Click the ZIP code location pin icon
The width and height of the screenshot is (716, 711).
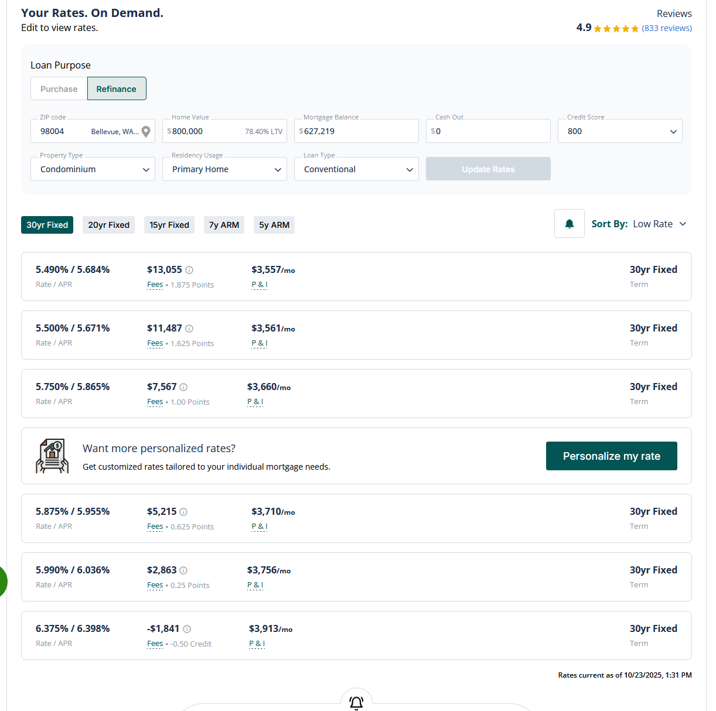tap(146, 132)
